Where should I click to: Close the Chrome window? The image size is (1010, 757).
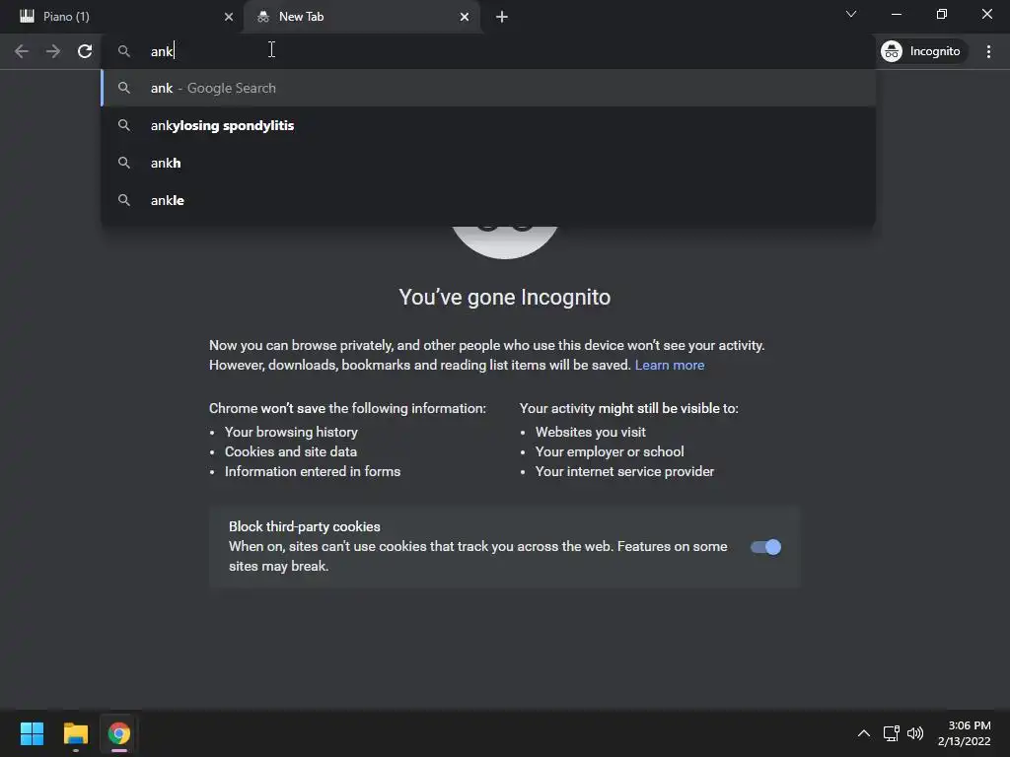(x=986, y=14)
